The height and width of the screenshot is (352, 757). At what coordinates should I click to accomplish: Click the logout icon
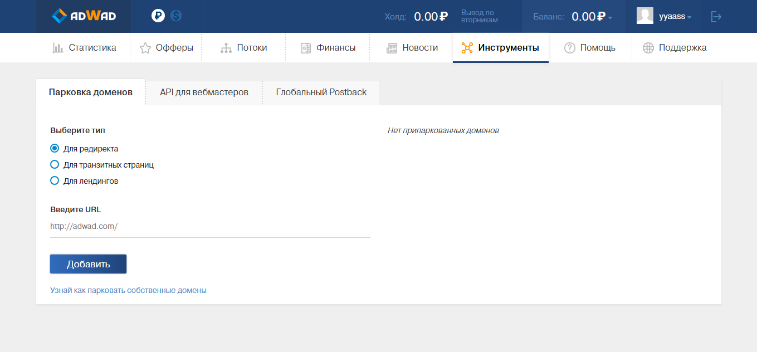(716, 17)
